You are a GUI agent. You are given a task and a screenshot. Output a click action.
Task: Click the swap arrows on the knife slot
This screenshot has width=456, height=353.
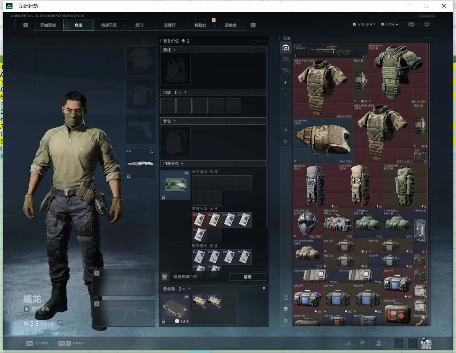151,151
